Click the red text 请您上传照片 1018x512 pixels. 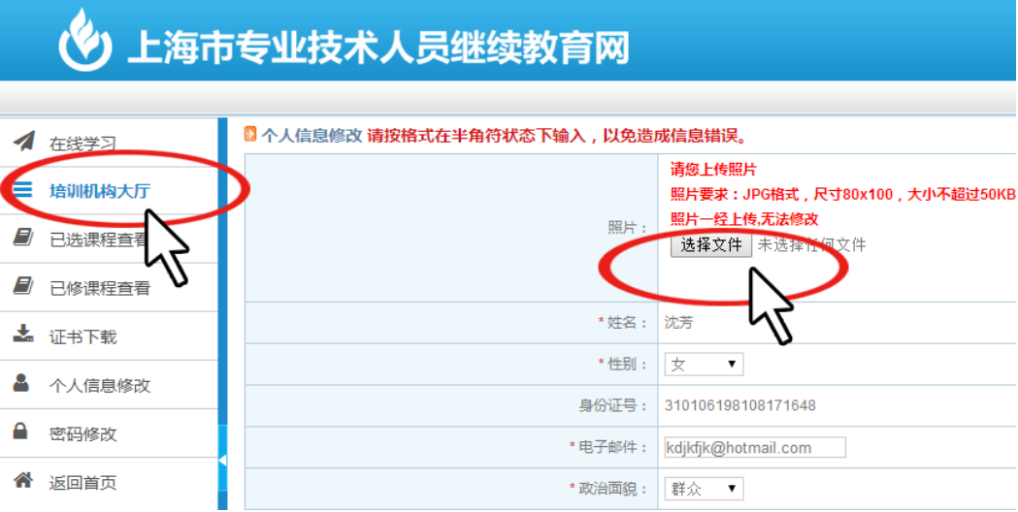click(713, 170)
